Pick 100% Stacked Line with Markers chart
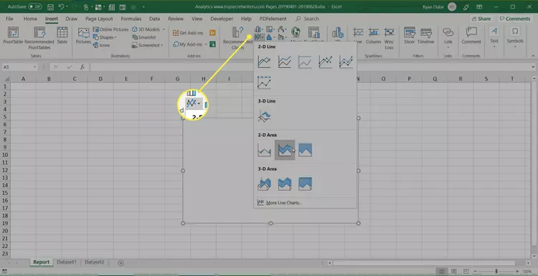The image size is (538, 276). 264,82
